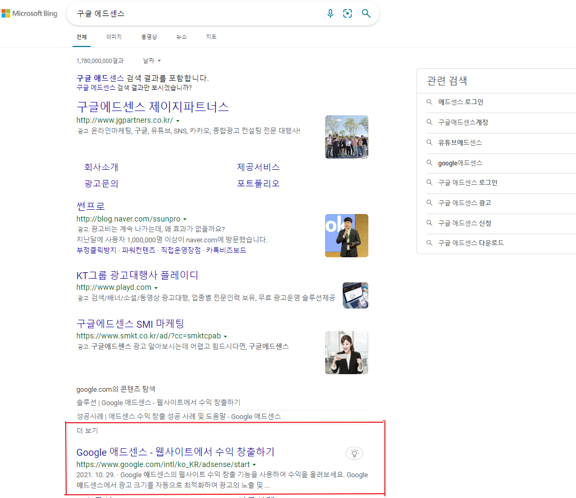
Task: Click search icon next to 구글 애드센스 로그인
Action: click(429, 182)
